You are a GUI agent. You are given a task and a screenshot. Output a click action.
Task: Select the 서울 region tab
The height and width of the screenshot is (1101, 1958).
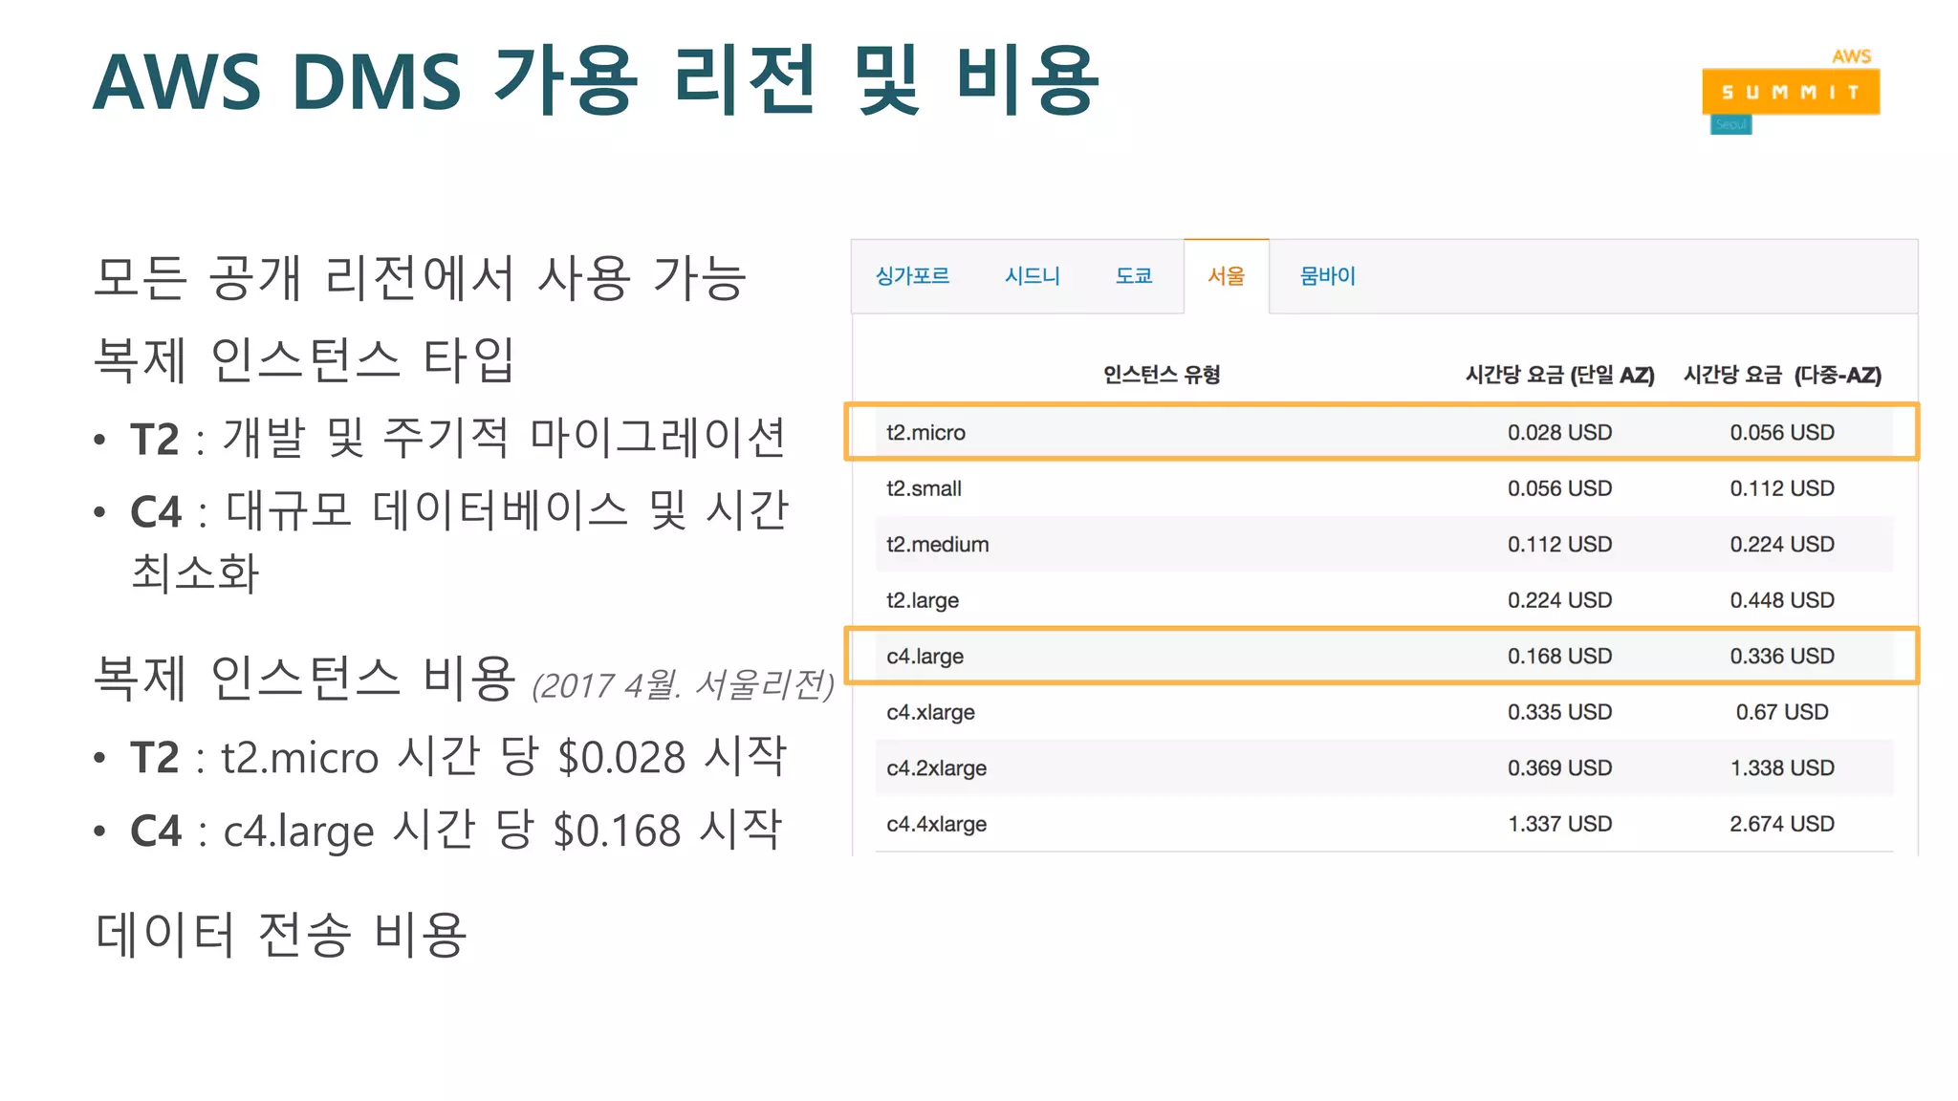pyautogui.click(x=1226, y=276)
